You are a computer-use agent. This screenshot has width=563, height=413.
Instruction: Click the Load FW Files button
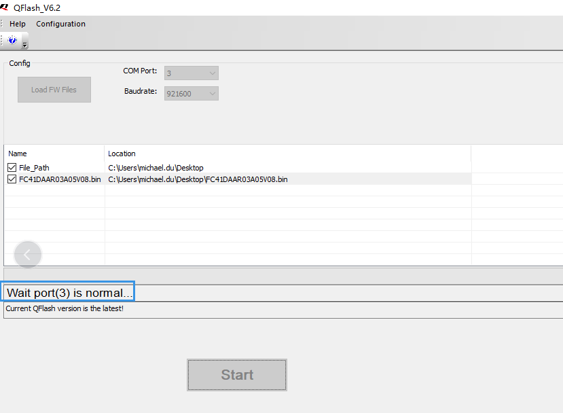[x=54, y=89]
